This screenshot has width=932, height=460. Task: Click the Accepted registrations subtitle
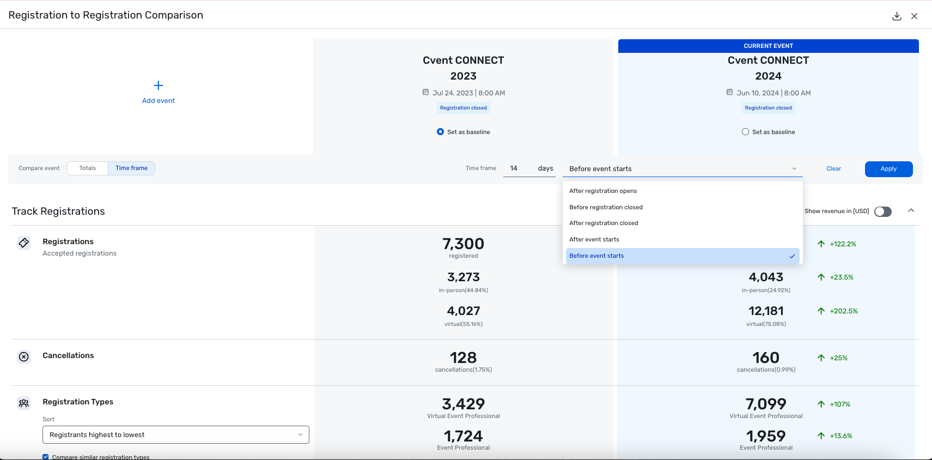coord(80,253)
